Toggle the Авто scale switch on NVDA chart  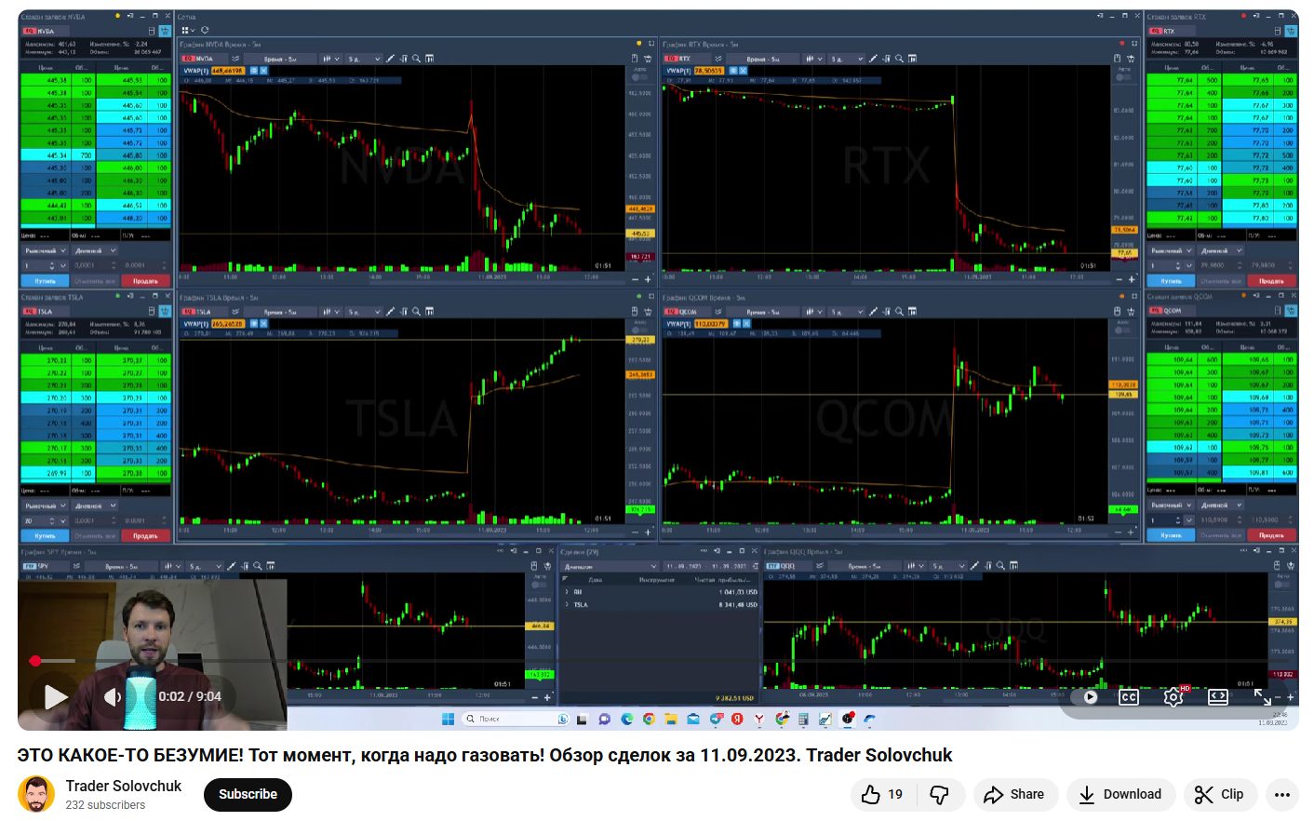(640, 76)
